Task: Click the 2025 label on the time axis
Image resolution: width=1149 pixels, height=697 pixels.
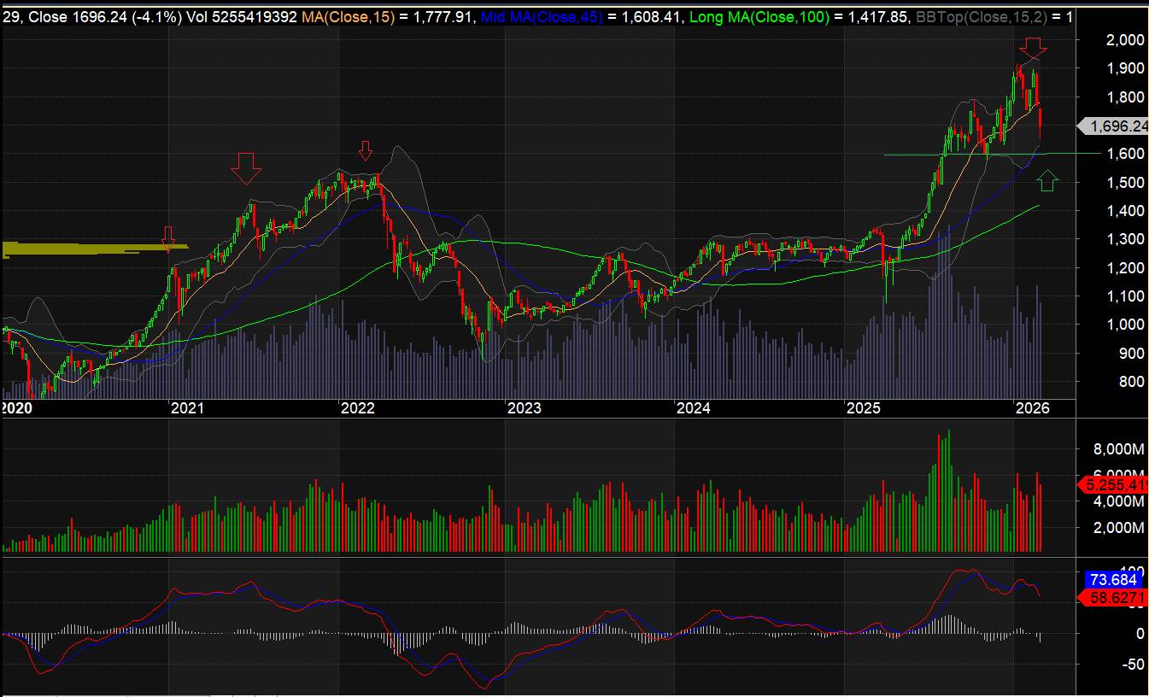Action: (x=863, y=408)
